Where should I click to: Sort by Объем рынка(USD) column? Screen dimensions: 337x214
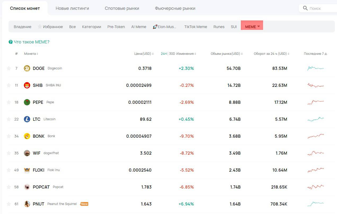tap(227, 54)
